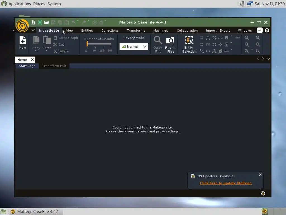Click the network monitor icon in system tray
Viewport: 286px width, 215px height.
click(x=250, y=4)
